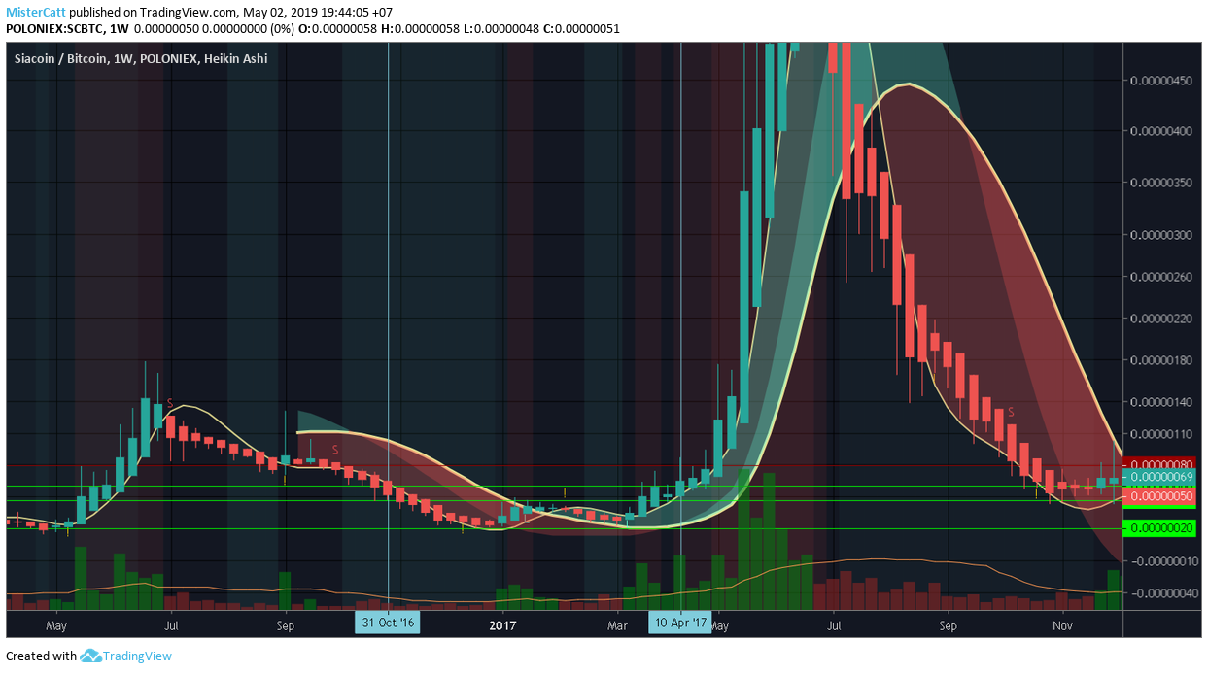Click the 0.00000350 price axis value
The image size is (1208, 673).
[1162, 183]
